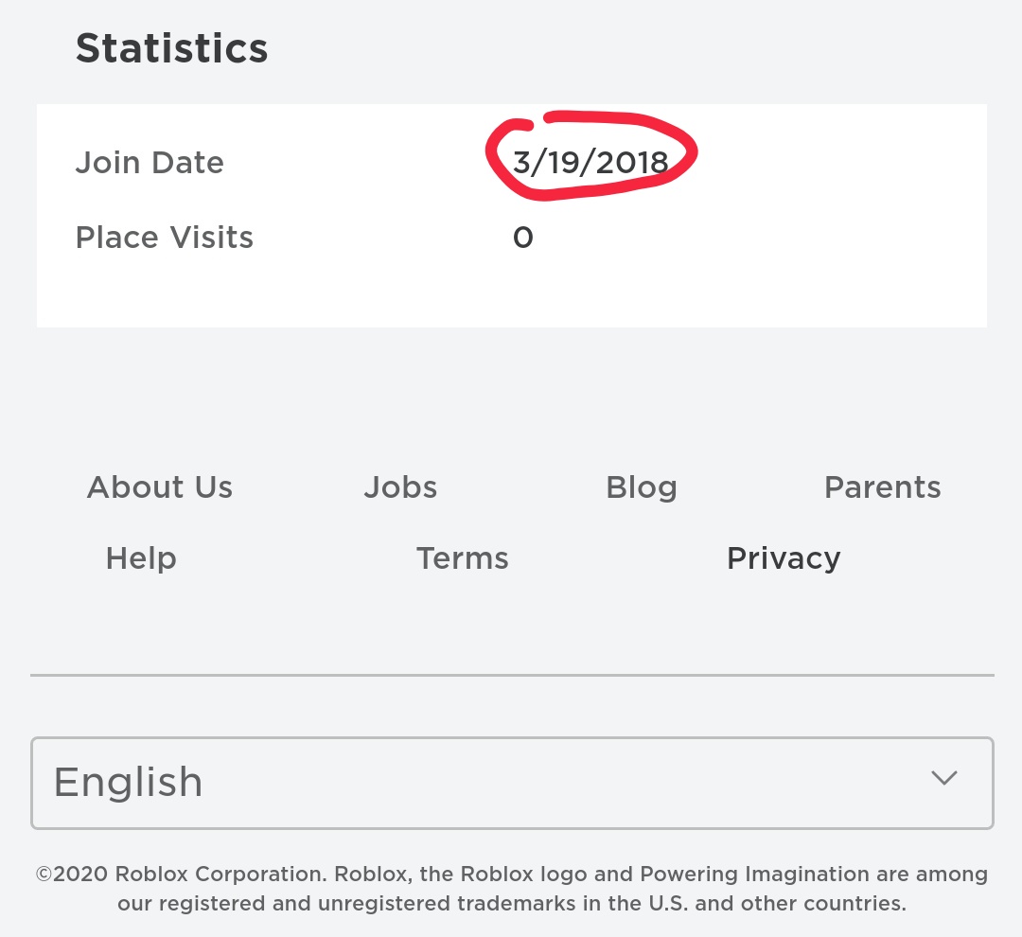Visit the Parents footer link
The height and width of the screenshot is (937, 1022).
coord(882,487)
